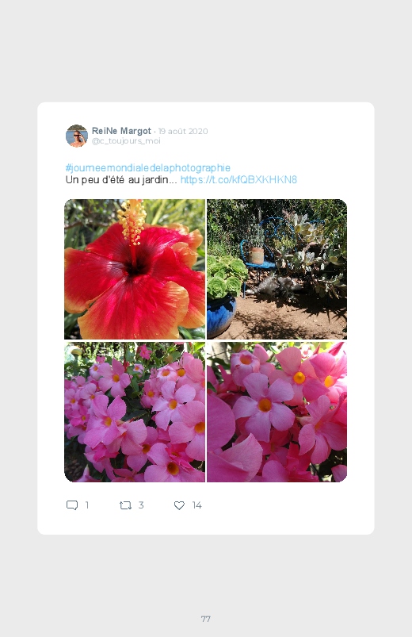Image resolution: width=412 pixels, height=637 pixels.
Task: Open ReiNe Margot's profile avatar
Action: 77,136
